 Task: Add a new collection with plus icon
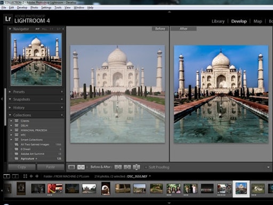coord(62,115)
